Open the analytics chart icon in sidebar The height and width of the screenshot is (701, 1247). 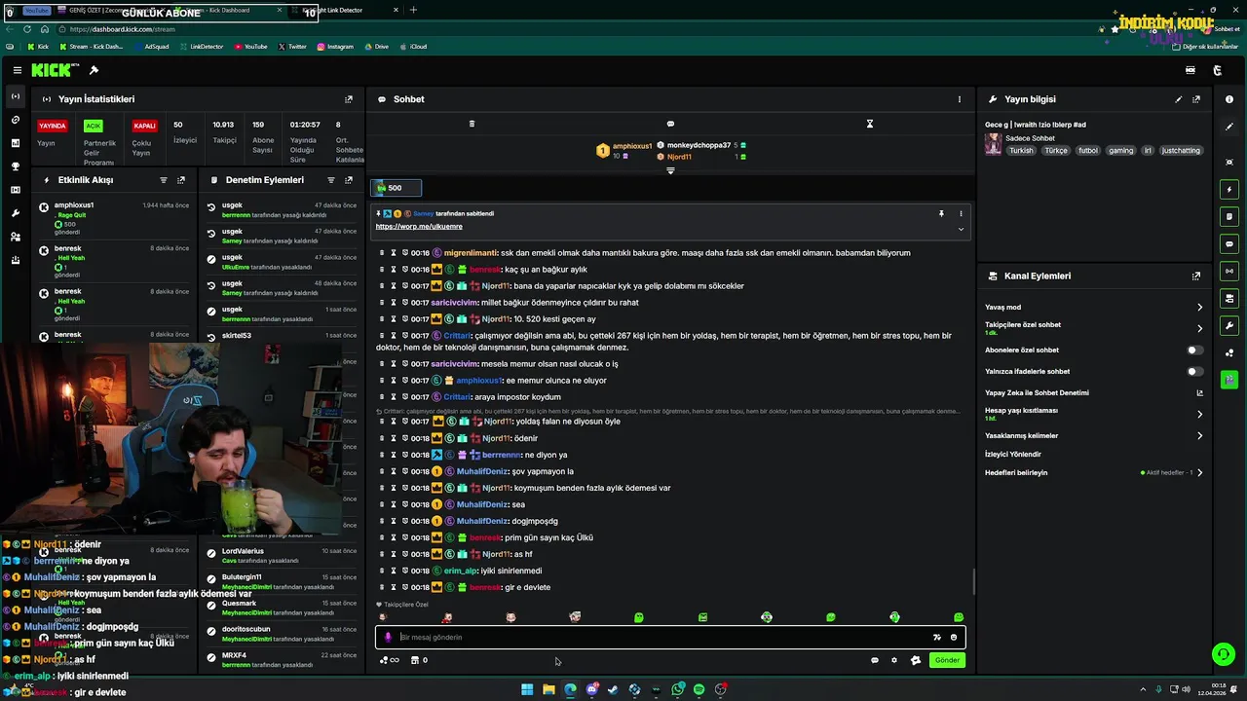tap(15, 143)
